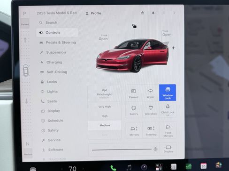The image size is (229, 171).
Task: Expand the Ride Height selector
Action: (x=104, y=93)
